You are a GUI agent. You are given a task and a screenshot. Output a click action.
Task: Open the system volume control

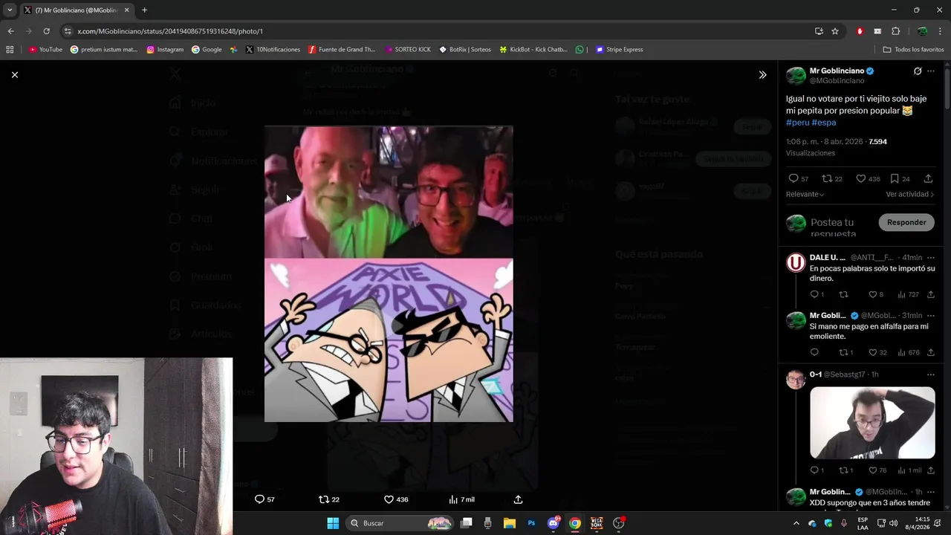click(893, 523)
